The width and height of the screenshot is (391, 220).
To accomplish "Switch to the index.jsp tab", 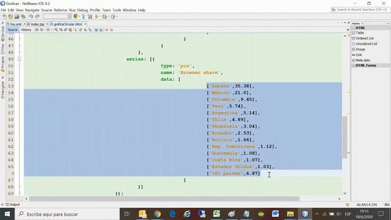I will tap(37, 24).
